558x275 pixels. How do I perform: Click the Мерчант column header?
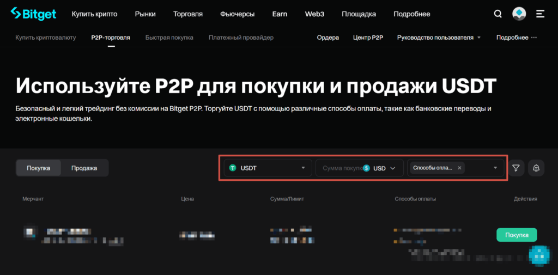click(33, 199)
